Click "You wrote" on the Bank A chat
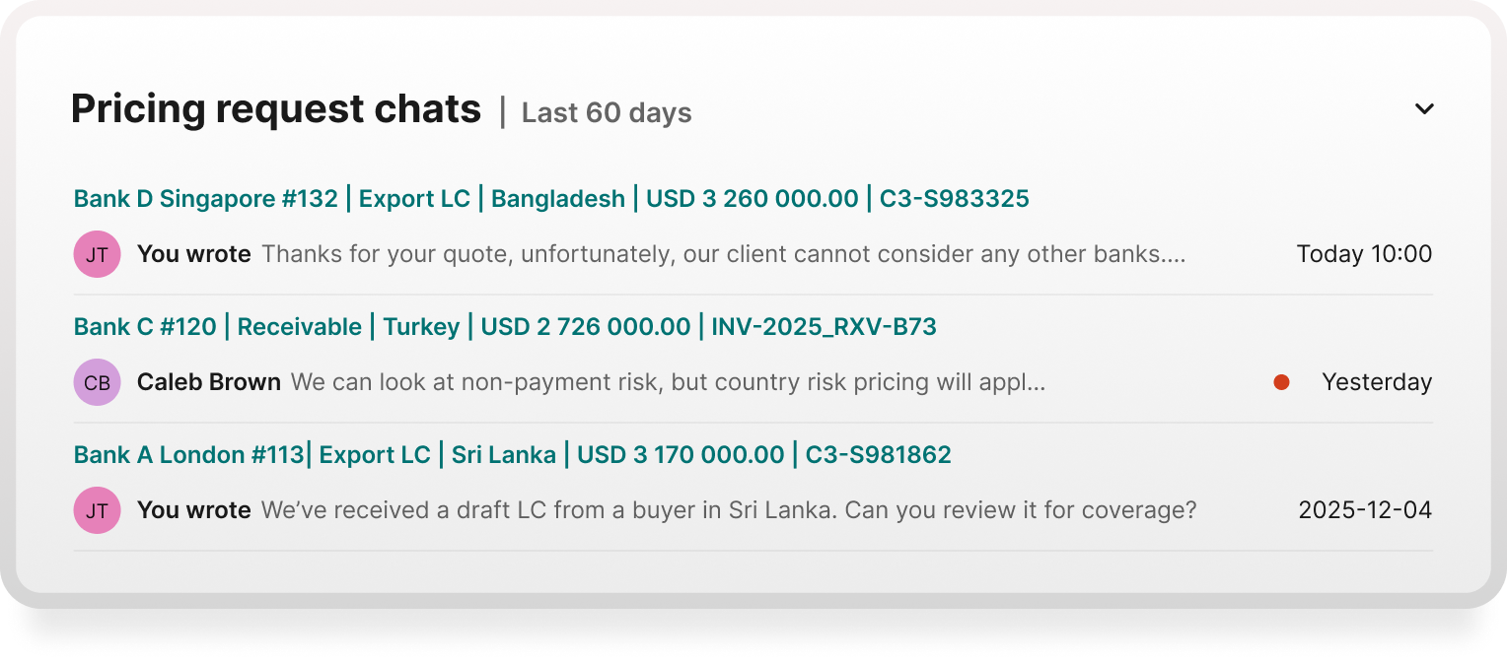1507x662 pixels. pyautogui.click(x=193, y=510)
